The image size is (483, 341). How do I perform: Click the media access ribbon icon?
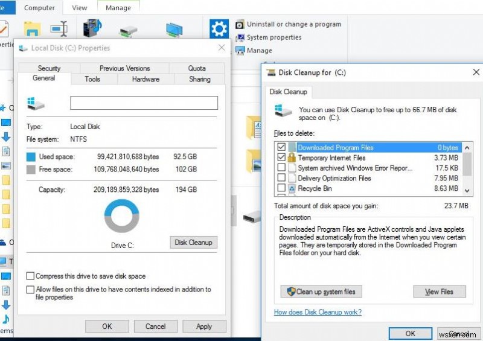tap(92, 28)
